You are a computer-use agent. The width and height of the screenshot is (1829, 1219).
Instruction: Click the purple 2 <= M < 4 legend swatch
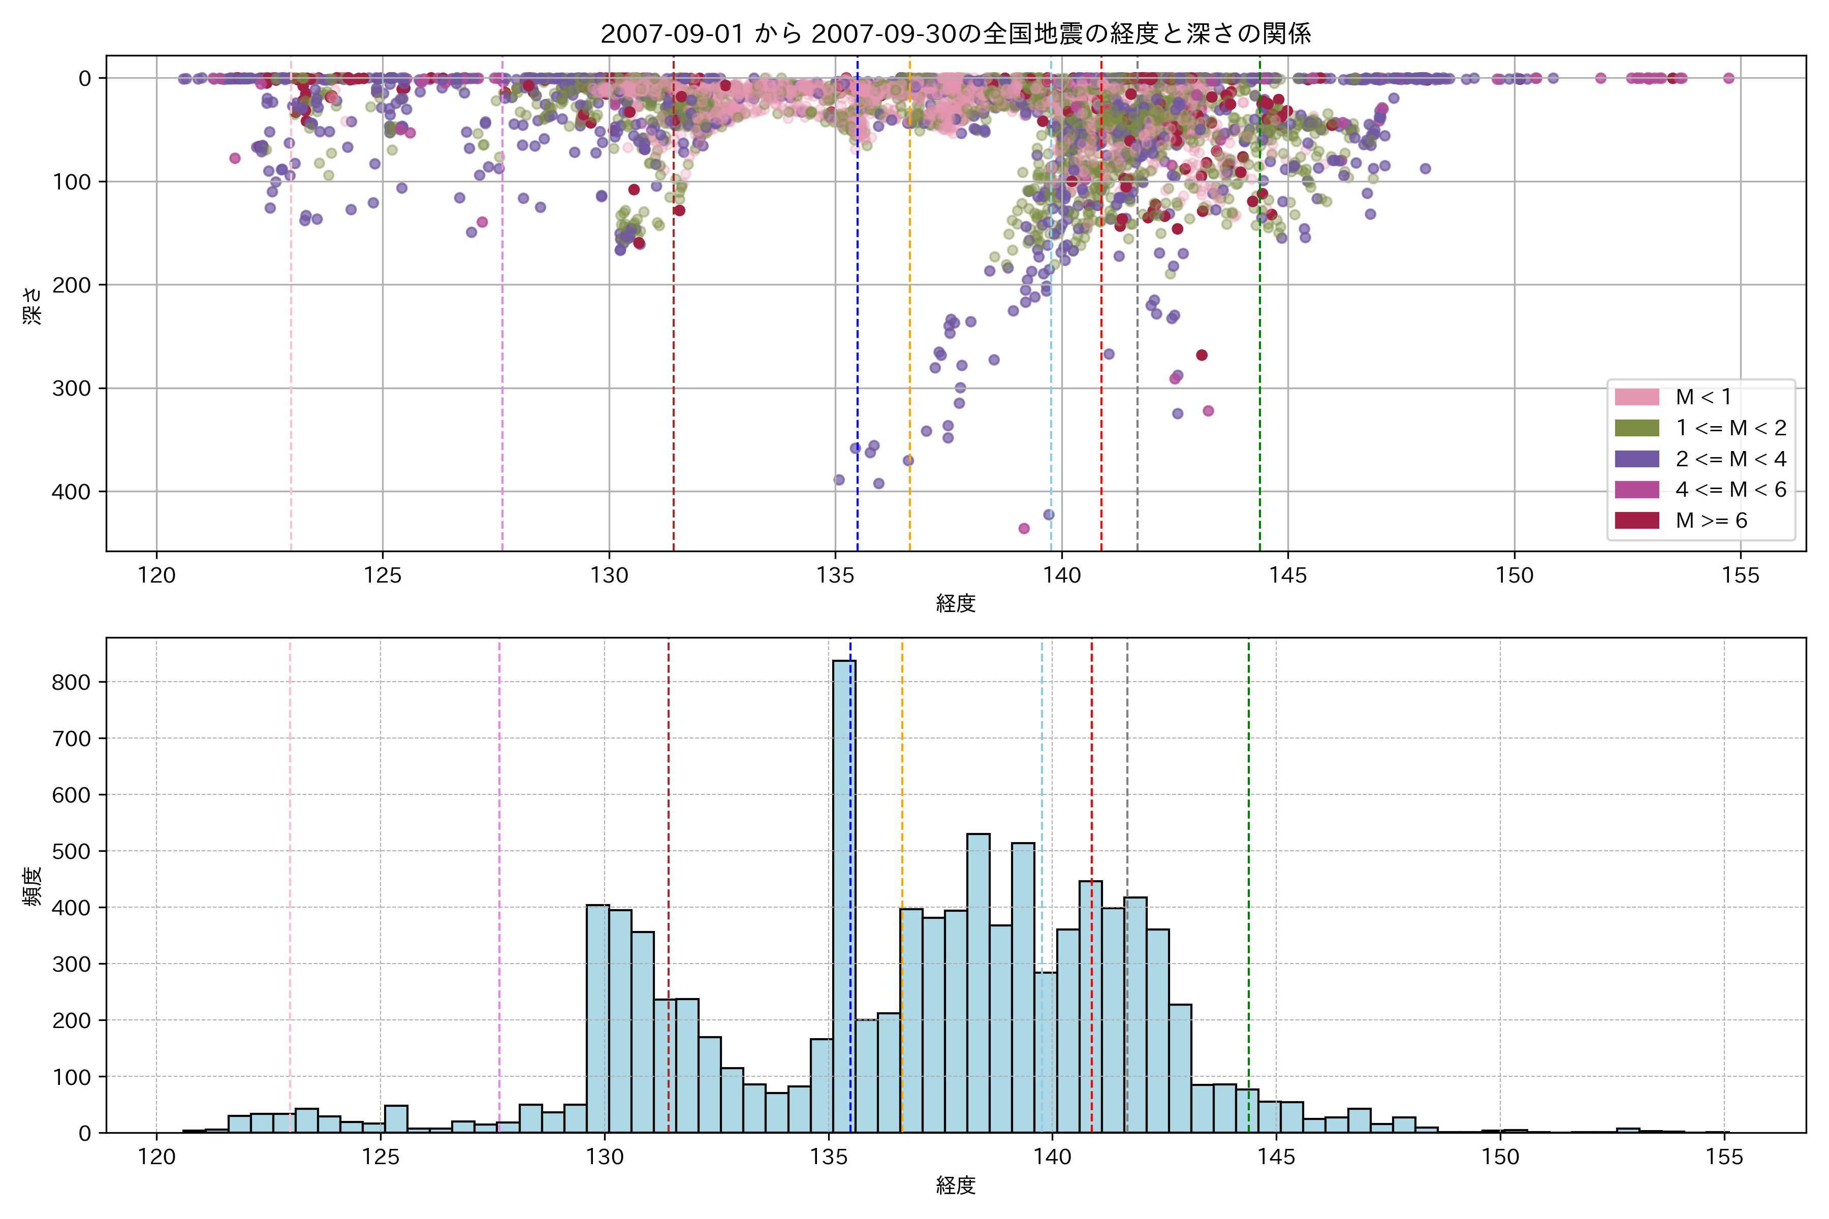click(x=1636, y=459)
